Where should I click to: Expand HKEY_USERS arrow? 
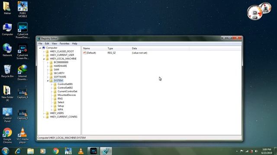[x=44, y=113]
